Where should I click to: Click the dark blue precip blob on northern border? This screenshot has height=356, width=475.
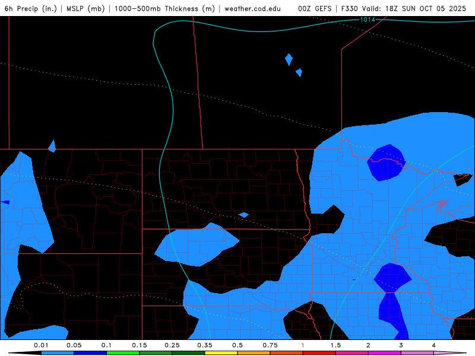(x=387, y=163)
